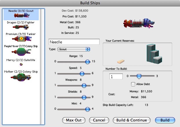Viewport: 180px width, 127px height.
Task: Select the Mercy Satellite icon
Action: 21,64
